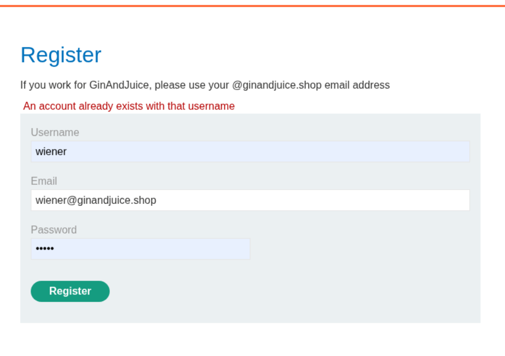Click the Username field label
505x356 pixels.
point(55,132)
